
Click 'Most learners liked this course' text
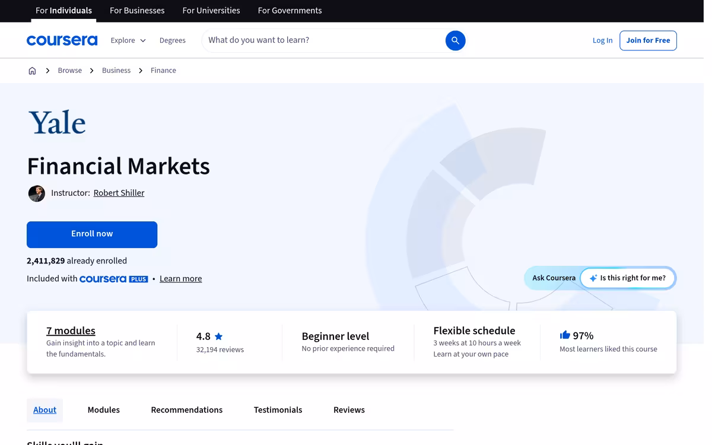point(608,349)
